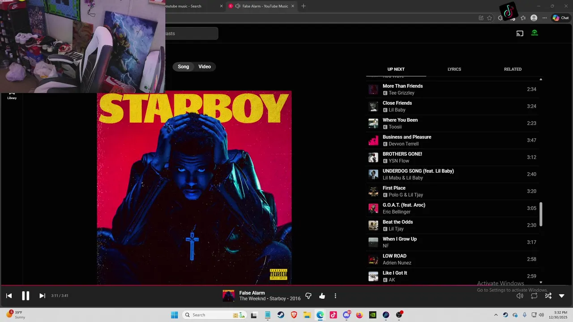
Task: Close the False Alarm browser tab
Action: coord(293,6)
